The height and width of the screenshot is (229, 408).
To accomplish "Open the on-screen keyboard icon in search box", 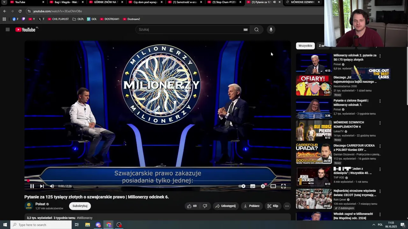I will (245, 30).
